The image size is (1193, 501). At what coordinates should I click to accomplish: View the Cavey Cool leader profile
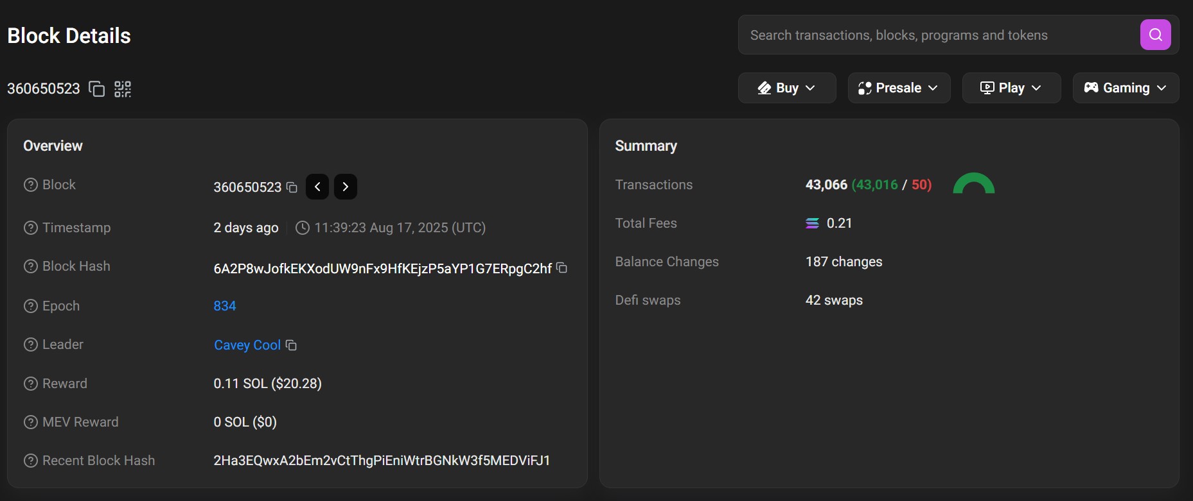click(x=247, y=345)
